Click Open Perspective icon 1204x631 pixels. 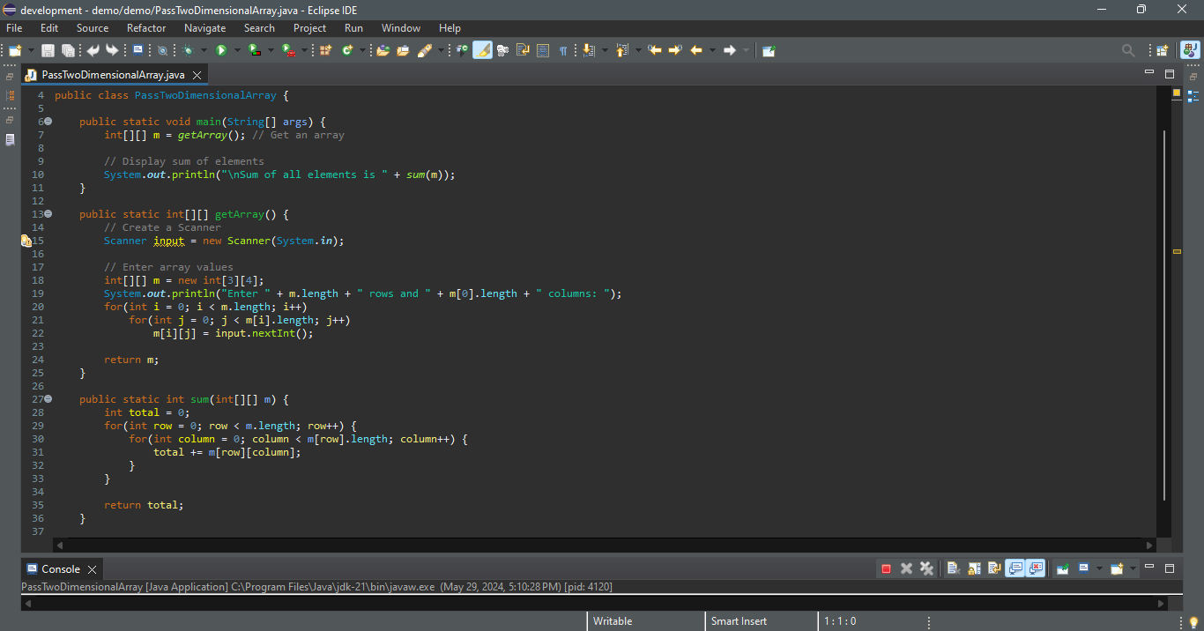click(1162, 50)
